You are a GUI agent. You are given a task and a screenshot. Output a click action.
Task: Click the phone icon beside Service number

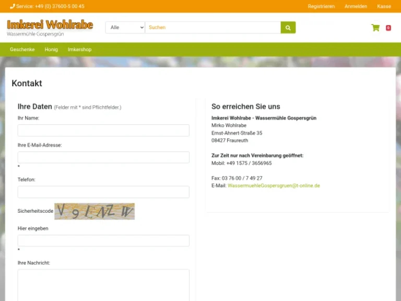point(13,6)
